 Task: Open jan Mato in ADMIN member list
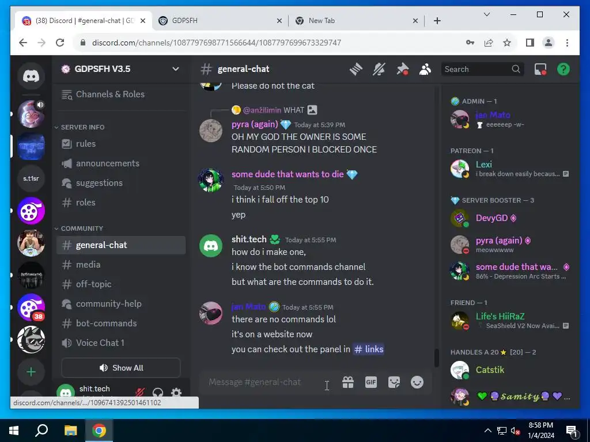(510, 119)
